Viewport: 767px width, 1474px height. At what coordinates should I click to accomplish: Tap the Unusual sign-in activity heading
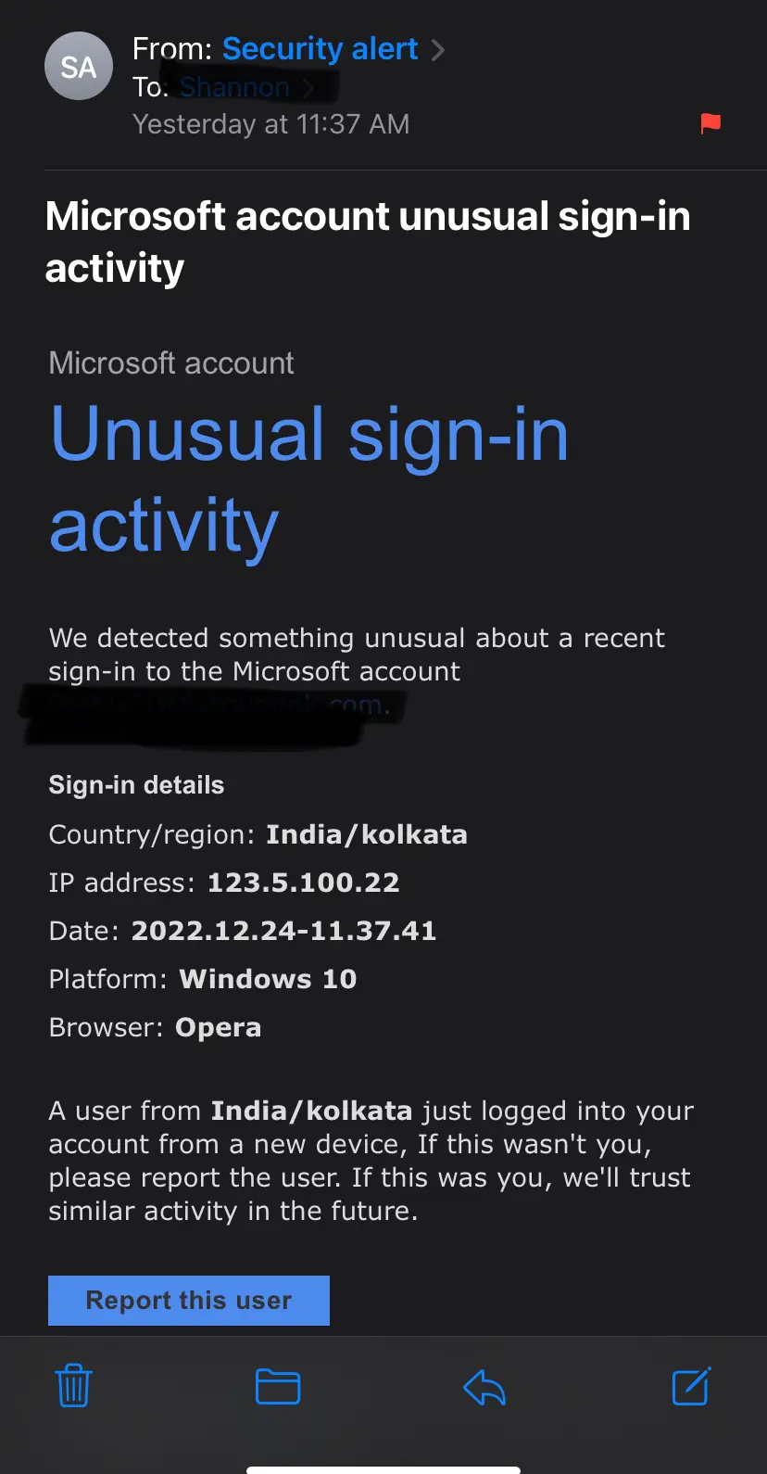(309, 478)
